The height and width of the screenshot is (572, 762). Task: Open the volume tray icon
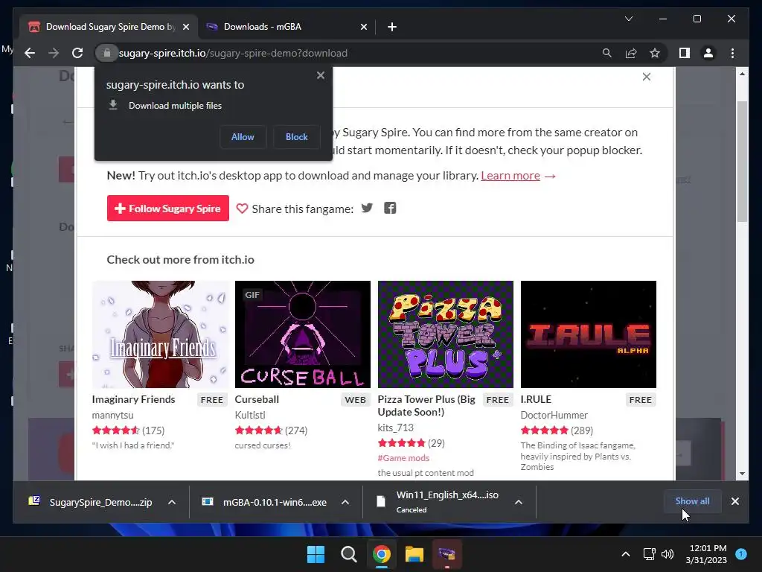click(667, 554)
